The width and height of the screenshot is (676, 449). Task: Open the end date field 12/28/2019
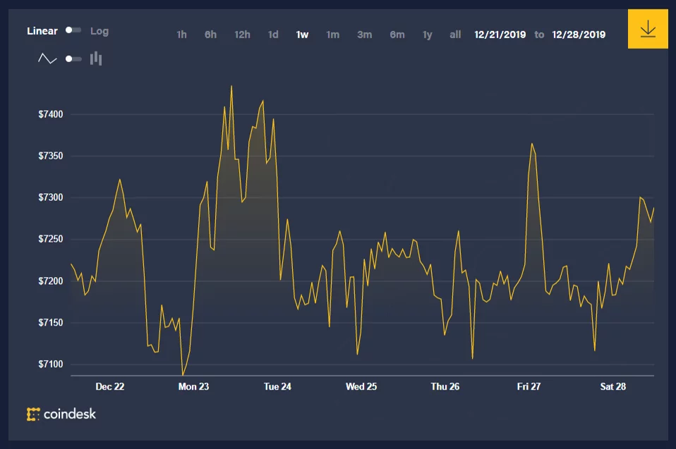coord(579,35)
